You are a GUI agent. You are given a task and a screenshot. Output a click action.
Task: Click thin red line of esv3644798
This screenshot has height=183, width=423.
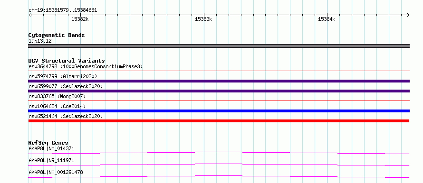(219, 71)
